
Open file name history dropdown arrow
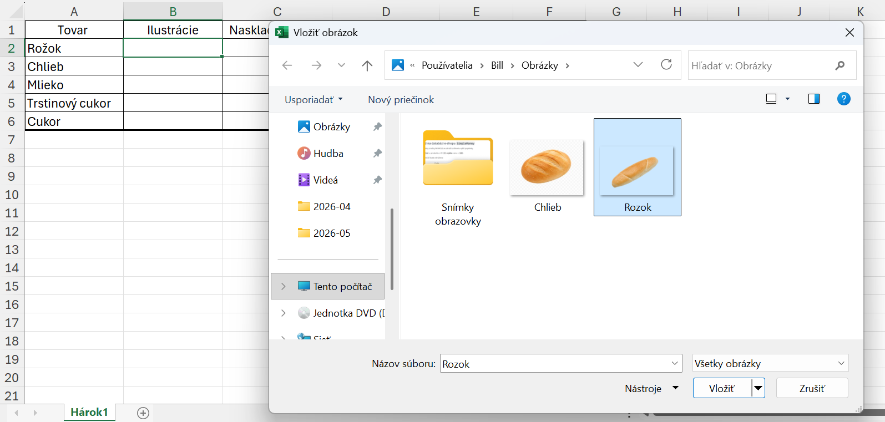675,364
